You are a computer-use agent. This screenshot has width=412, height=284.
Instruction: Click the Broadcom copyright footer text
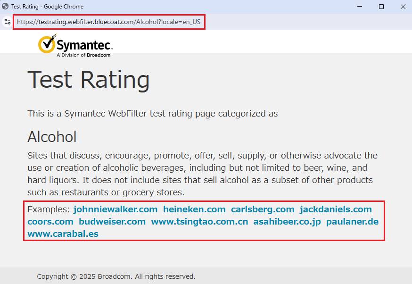point(116,276)
